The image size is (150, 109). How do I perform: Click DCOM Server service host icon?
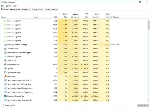point(5,84)
